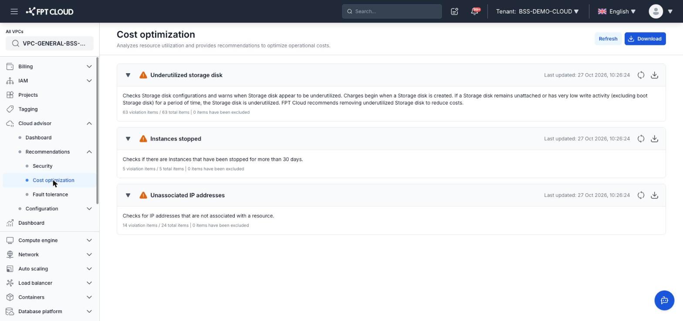Open the user avatar menu
This screenshot has height=321, width=683.
pyautogui.click(x=656, y=11)
